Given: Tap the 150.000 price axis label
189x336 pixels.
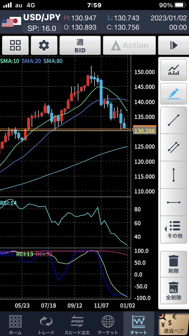Looking at the screenshot, I should [x=144, y=72].
